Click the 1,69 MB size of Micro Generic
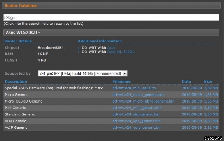Viewport: 224px width, 141px height. [x=211, y=94]
